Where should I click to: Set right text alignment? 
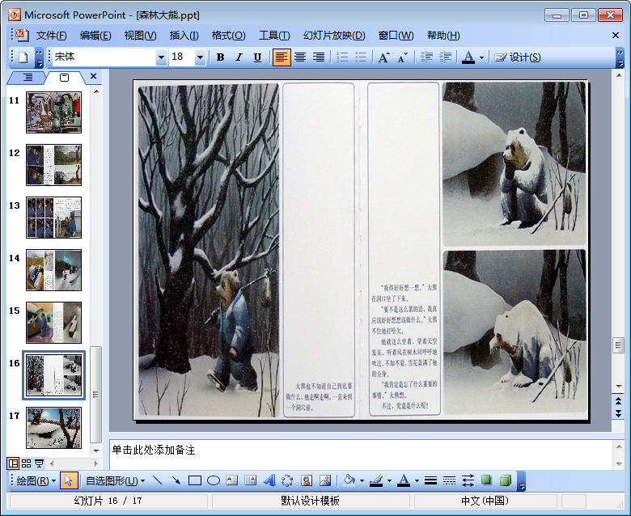tap(319, 57)
